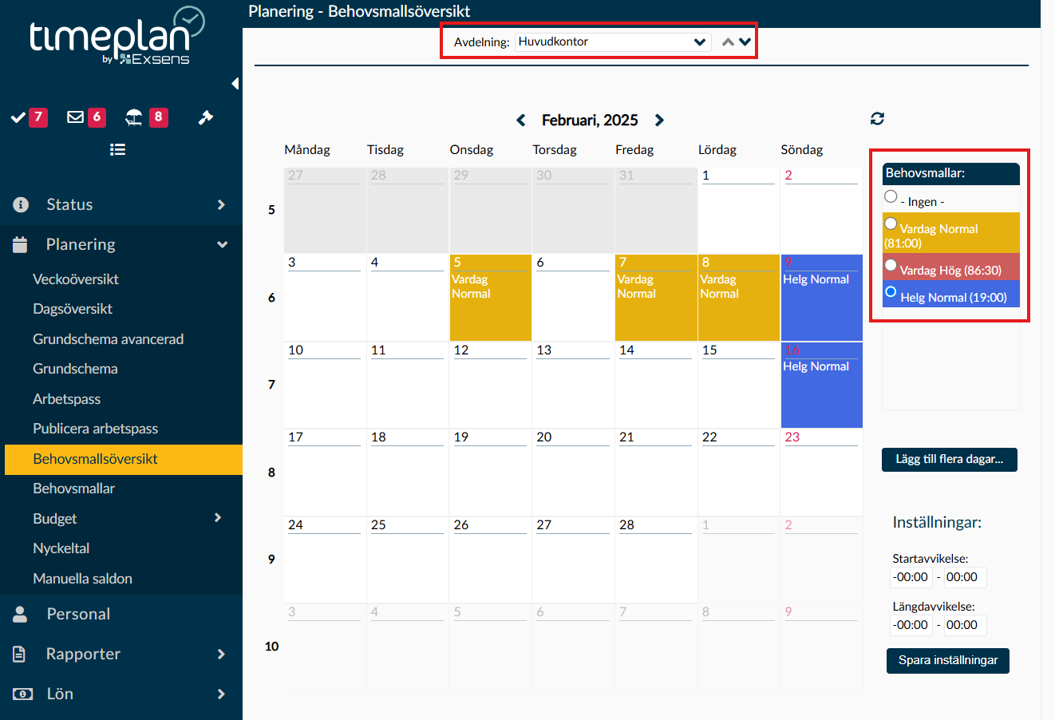Image resolution: width=1055 pixels, height=720 pixels.
Task: Click the Lön money icon
Action: [x=22, y=694]
